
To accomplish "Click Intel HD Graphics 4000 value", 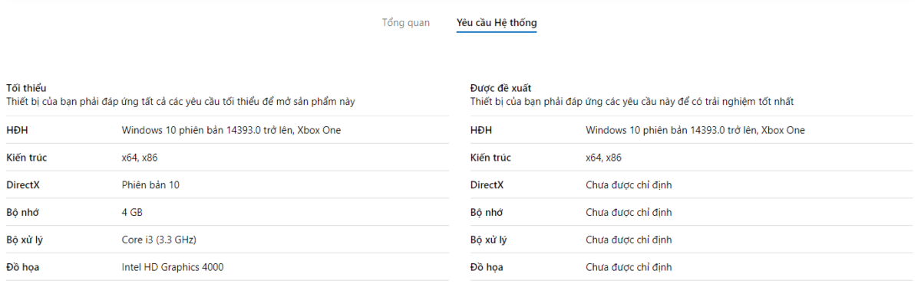I will click(x=173, y=268).
